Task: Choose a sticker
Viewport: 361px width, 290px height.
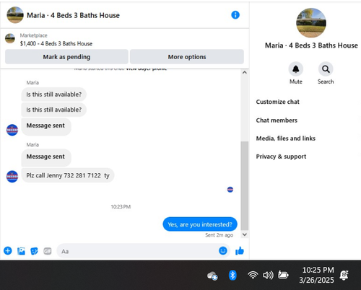Action: point(34,251)
